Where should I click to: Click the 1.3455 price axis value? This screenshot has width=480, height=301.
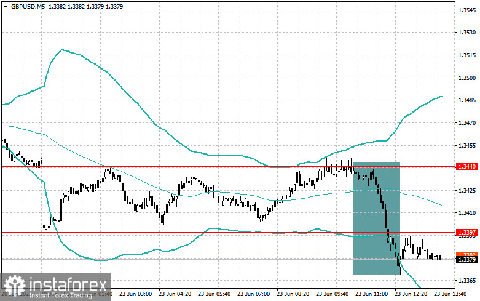467,145
